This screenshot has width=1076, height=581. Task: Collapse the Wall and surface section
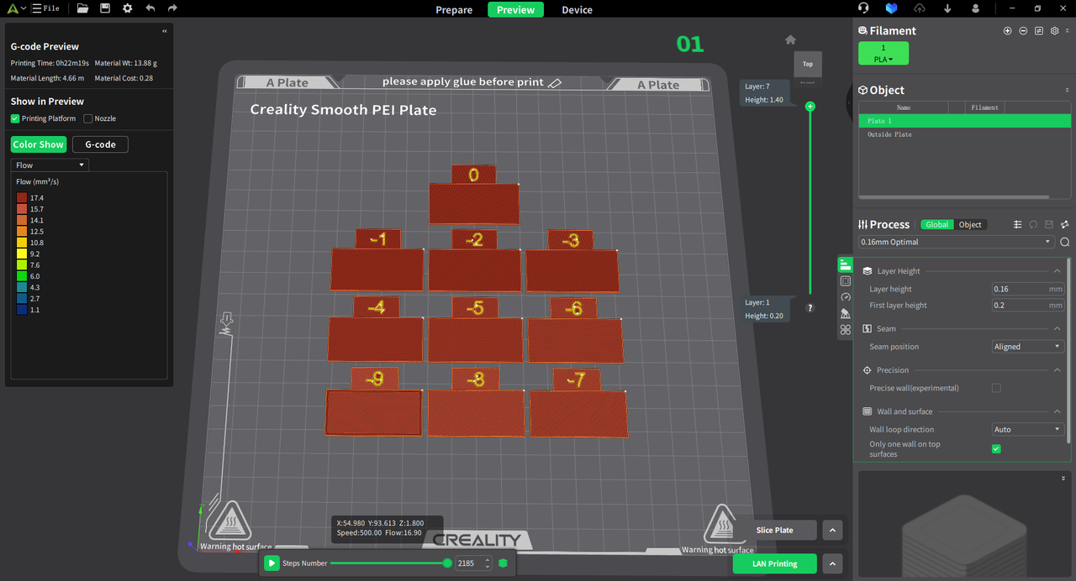pyautogui.click(x=1057, y=411)
